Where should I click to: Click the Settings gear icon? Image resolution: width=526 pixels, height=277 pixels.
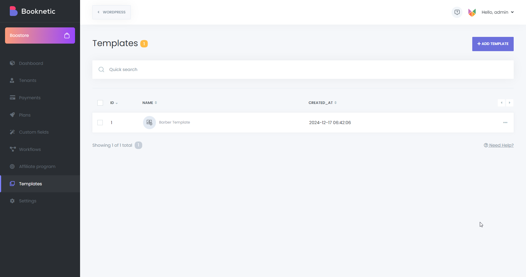pyautogui.click(x=12, y=201)
